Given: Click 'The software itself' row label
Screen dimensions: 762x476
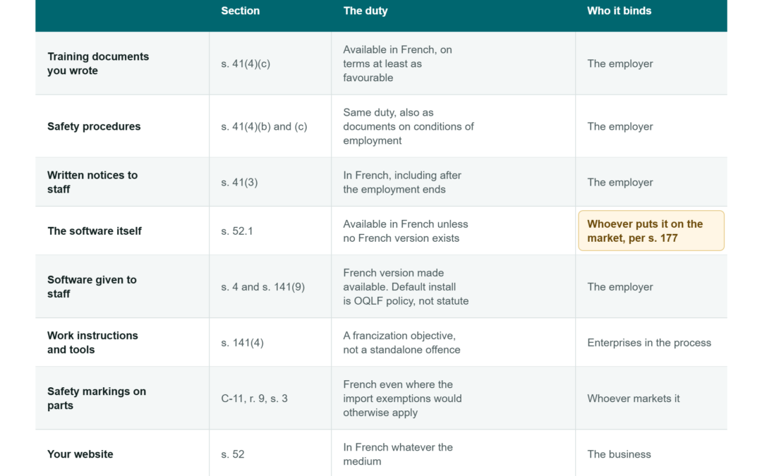Looking at the screenshot, I should coord(95,231).
